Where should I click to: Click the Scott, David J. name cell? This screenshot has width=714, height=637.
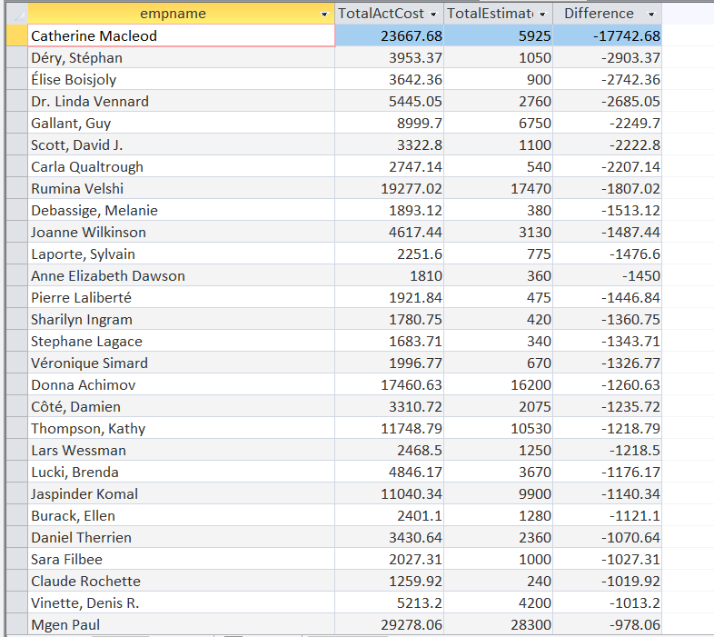182,144
